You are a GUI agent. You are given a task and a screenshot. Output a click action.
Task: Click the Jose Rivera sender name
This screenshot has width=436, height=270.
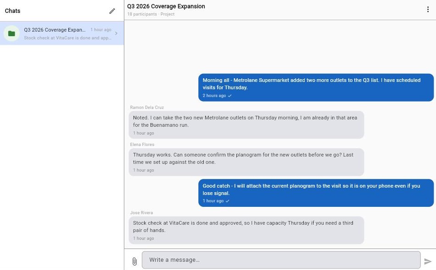(x=141, y=213)
